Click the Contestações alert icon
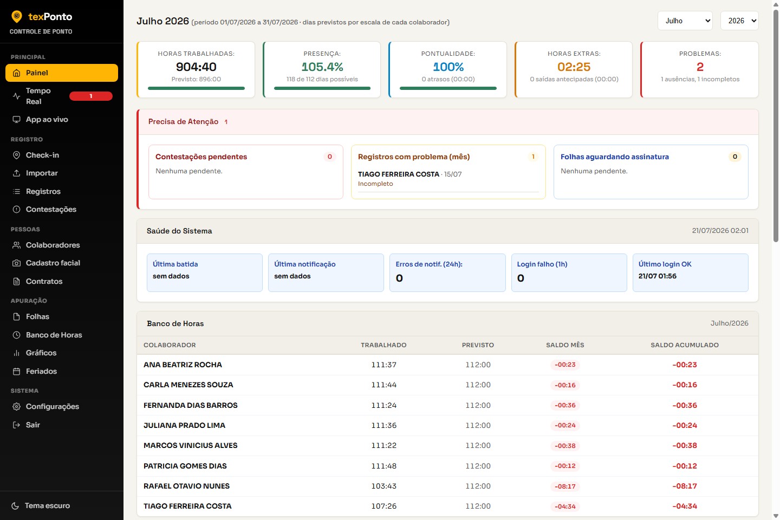780x520 pixels. (16, 210)
